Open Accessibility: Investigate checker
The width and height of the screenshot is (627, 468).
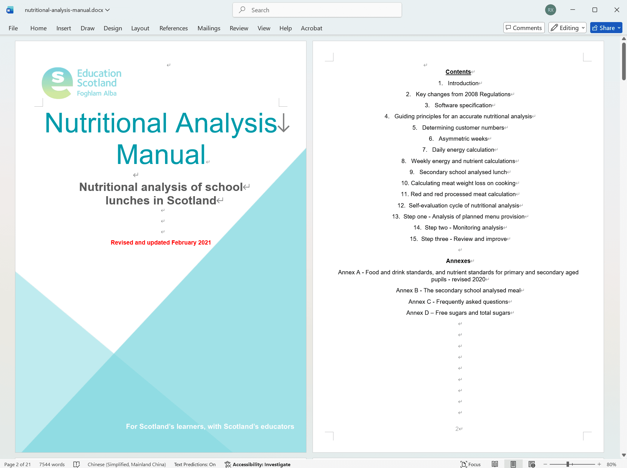257,464
